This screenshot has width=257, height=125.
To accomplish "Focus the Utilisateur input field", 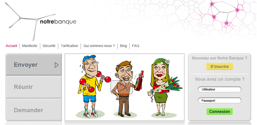I will click(x=219, y=89).
